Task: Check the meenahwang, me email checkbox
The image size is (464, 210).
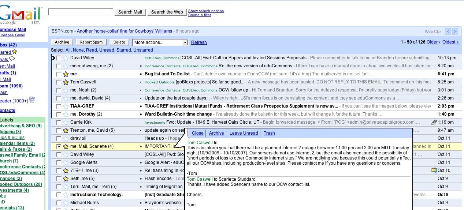Action: click(x=59, y=66)
